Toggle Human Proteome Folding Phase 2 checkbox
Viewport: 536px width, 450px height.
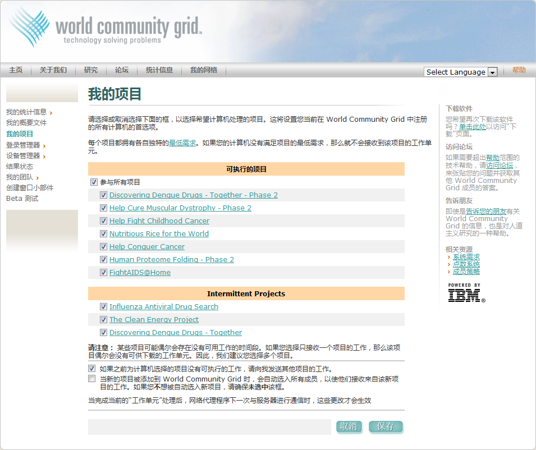coord(103,260)
